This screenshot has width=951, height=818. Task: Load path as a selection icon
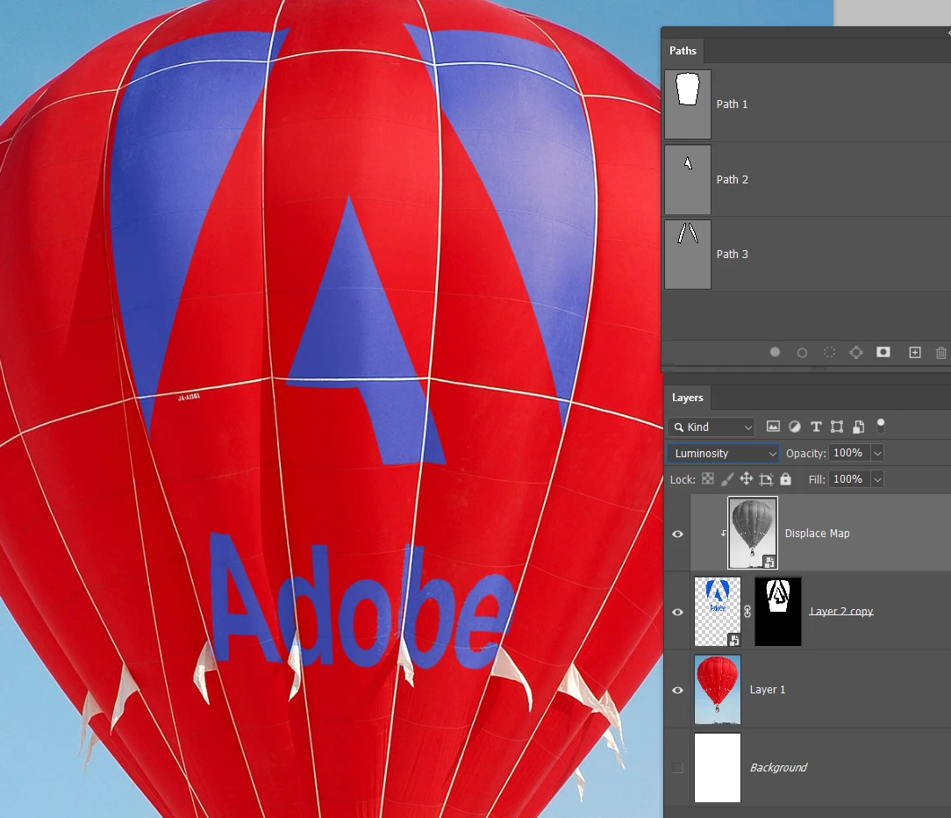829,352
